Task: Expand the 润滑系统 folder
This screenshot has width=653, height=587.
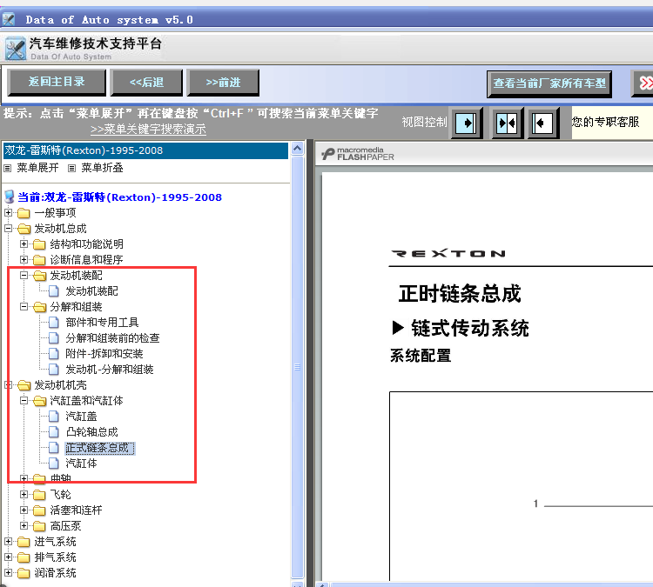Action: [8, 572]
